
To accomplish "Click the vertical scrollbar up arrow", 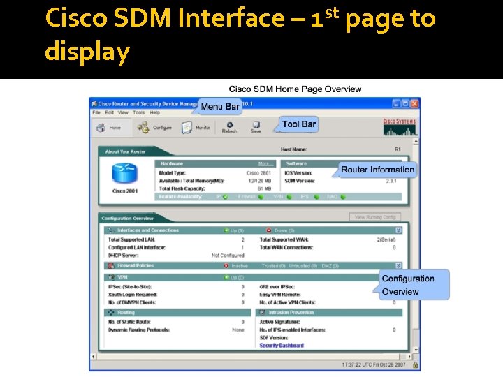I will coord(416,141).
